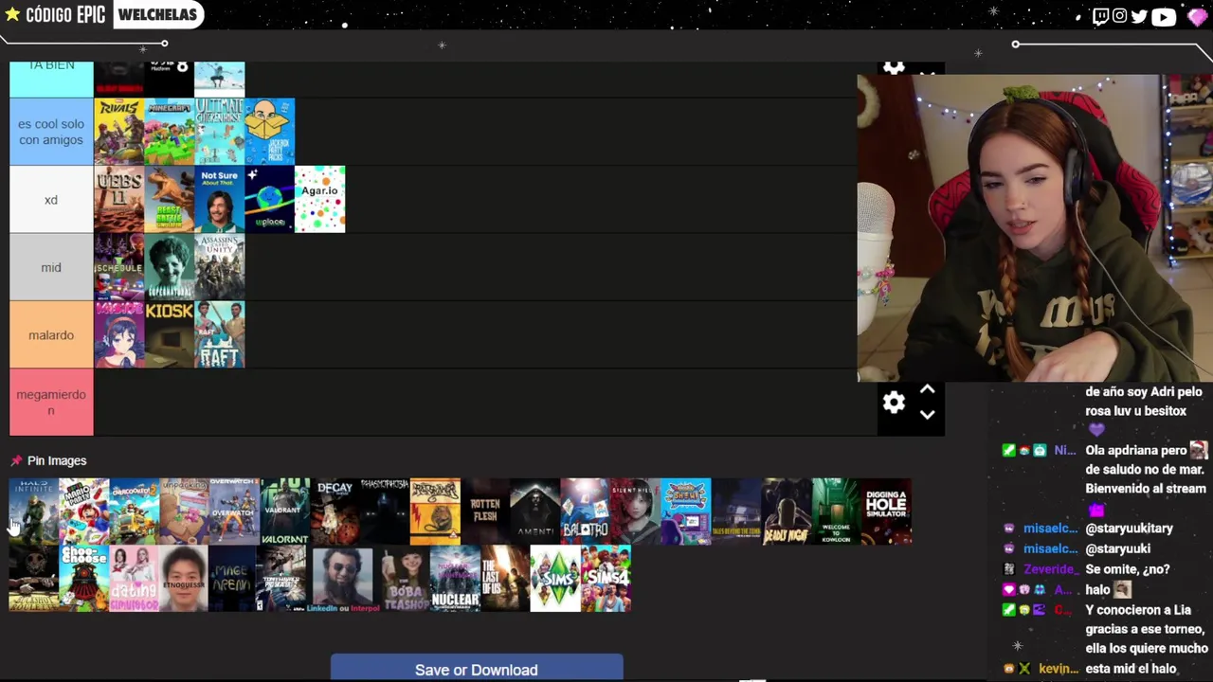
Task: Choose the Welcome to Kowloon cover
Action: click(x=837, y=511)
